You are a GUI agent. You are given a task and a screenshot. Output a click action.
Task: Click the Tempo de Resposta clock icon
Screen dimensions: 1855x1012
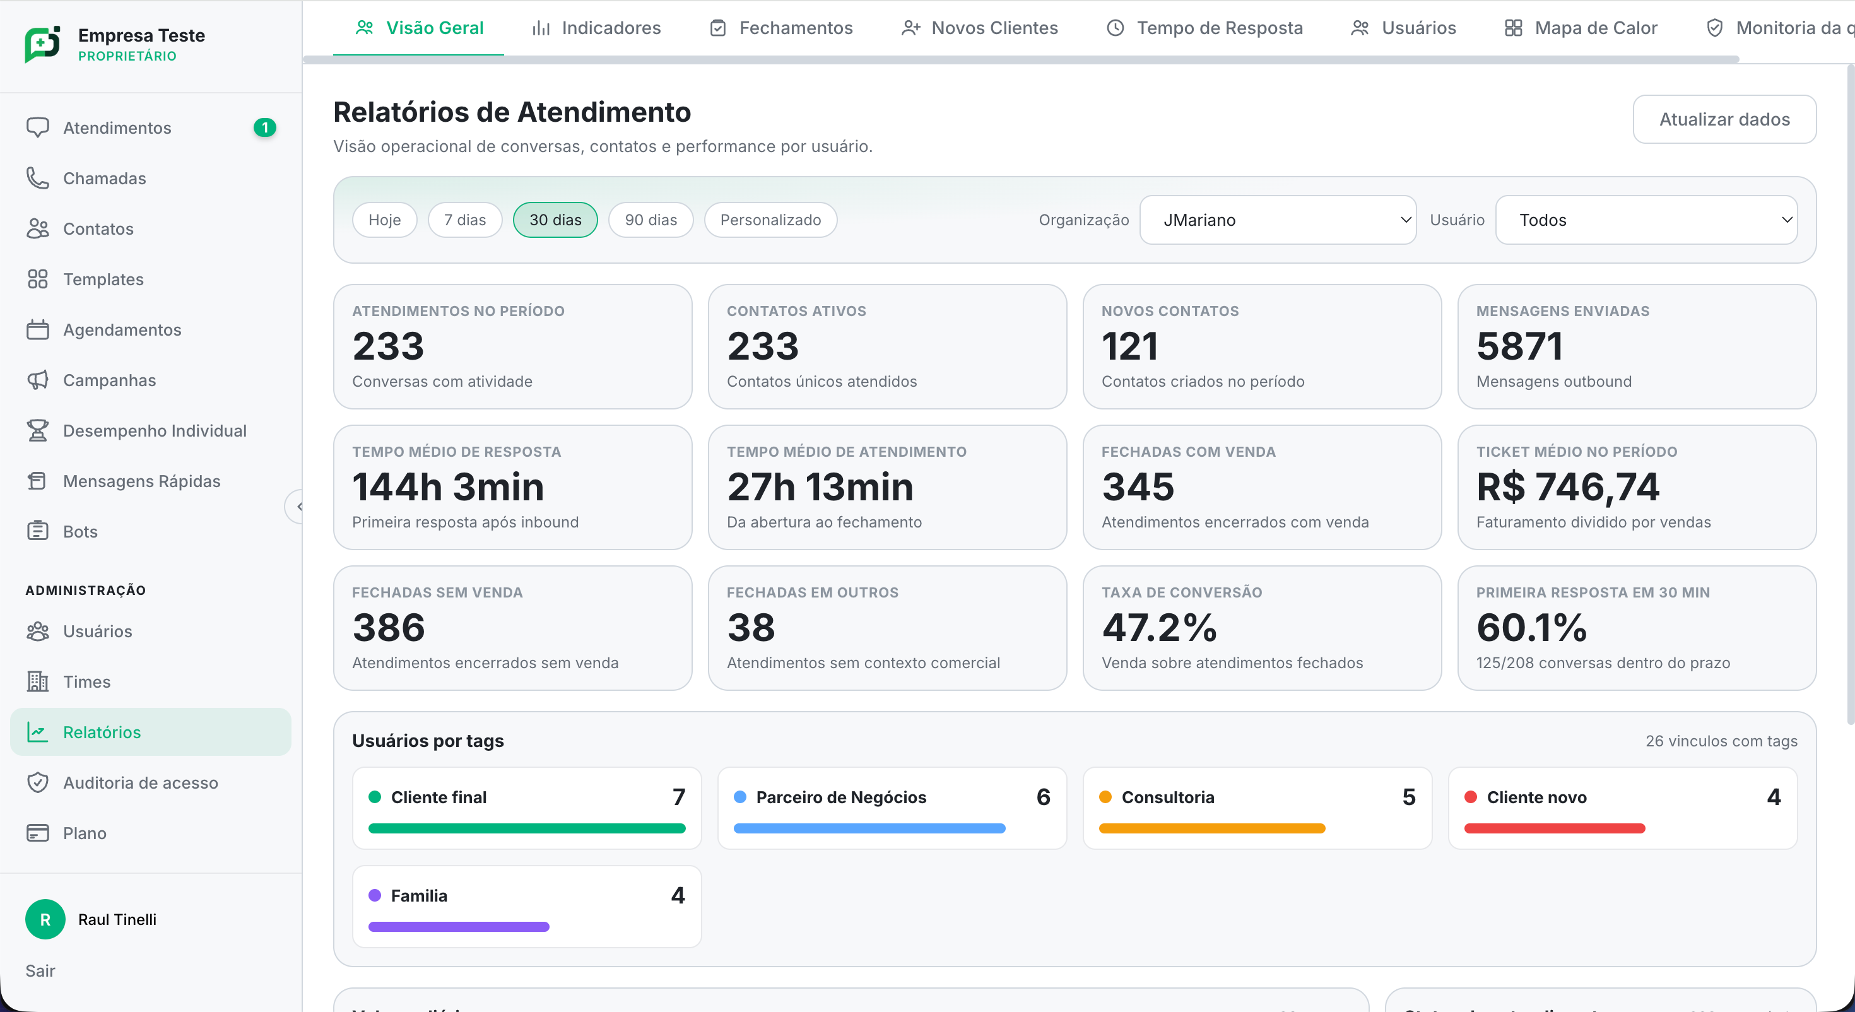point(1116,27)
